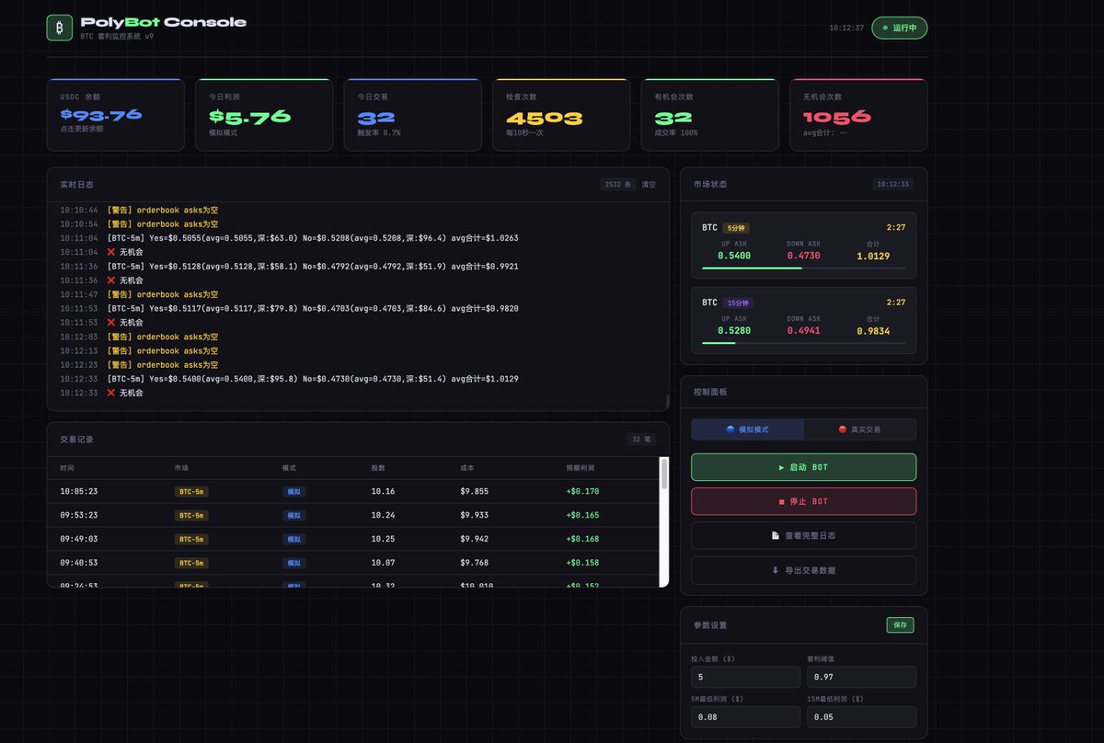Click the red X icon at 10:11:53
The width and height of the screenshot is (1104, 743).
pos(111,323)
